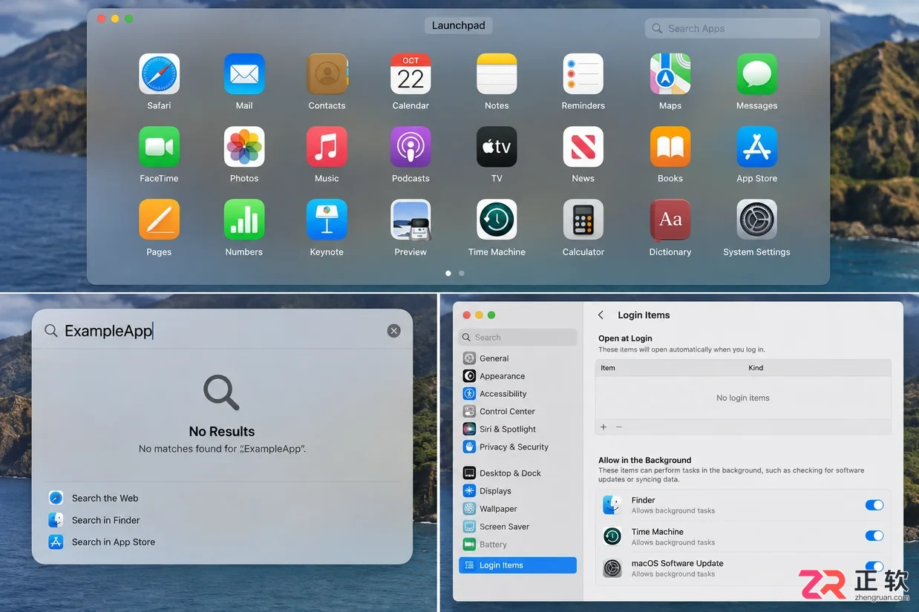The height and width of the screenshot is (612, 919).
Task: Select the first Launchpad page dot
Action: (448, 273)
